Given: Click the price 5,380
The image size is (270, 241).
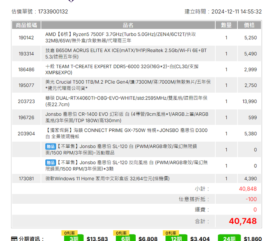Looking at the screenshot, I should [x=251, y=134].
